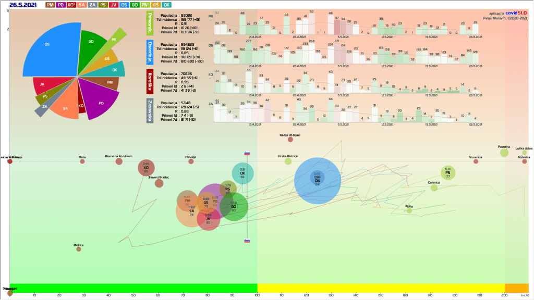The width and height of the screenshot is (534, 300).
Task: Select the ZA legend tag at top
Action: point(92,5)
